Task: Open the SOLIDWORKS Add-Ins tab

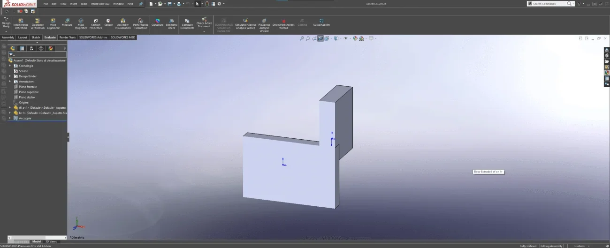Action: click(93, 38)
